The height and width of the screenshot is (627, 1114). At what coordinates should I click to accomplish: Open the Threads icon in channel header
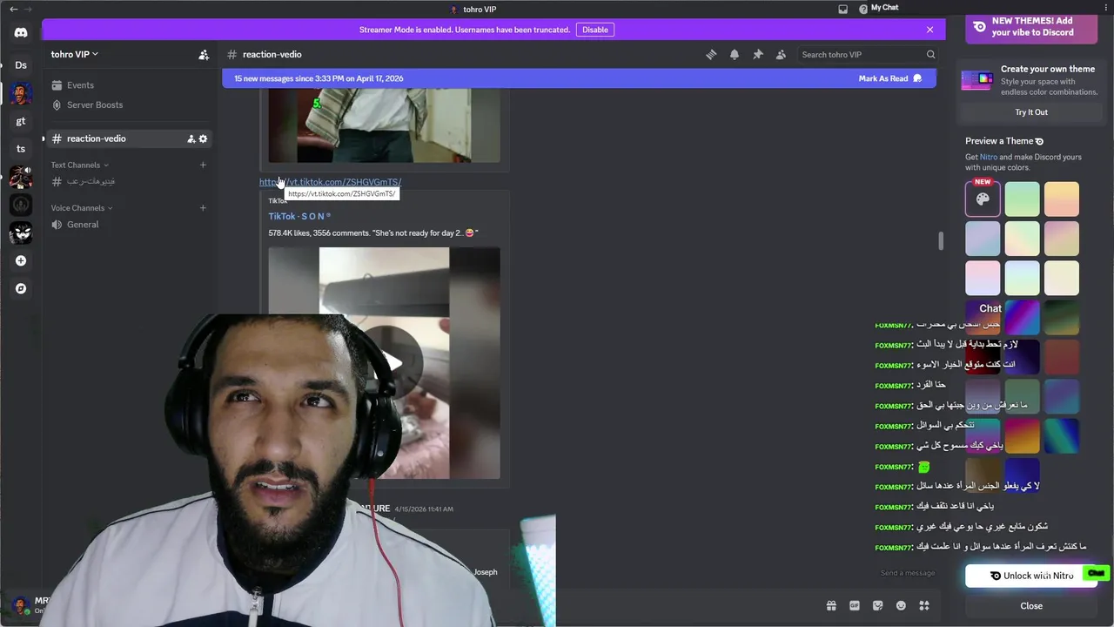(x=711, y=54)
